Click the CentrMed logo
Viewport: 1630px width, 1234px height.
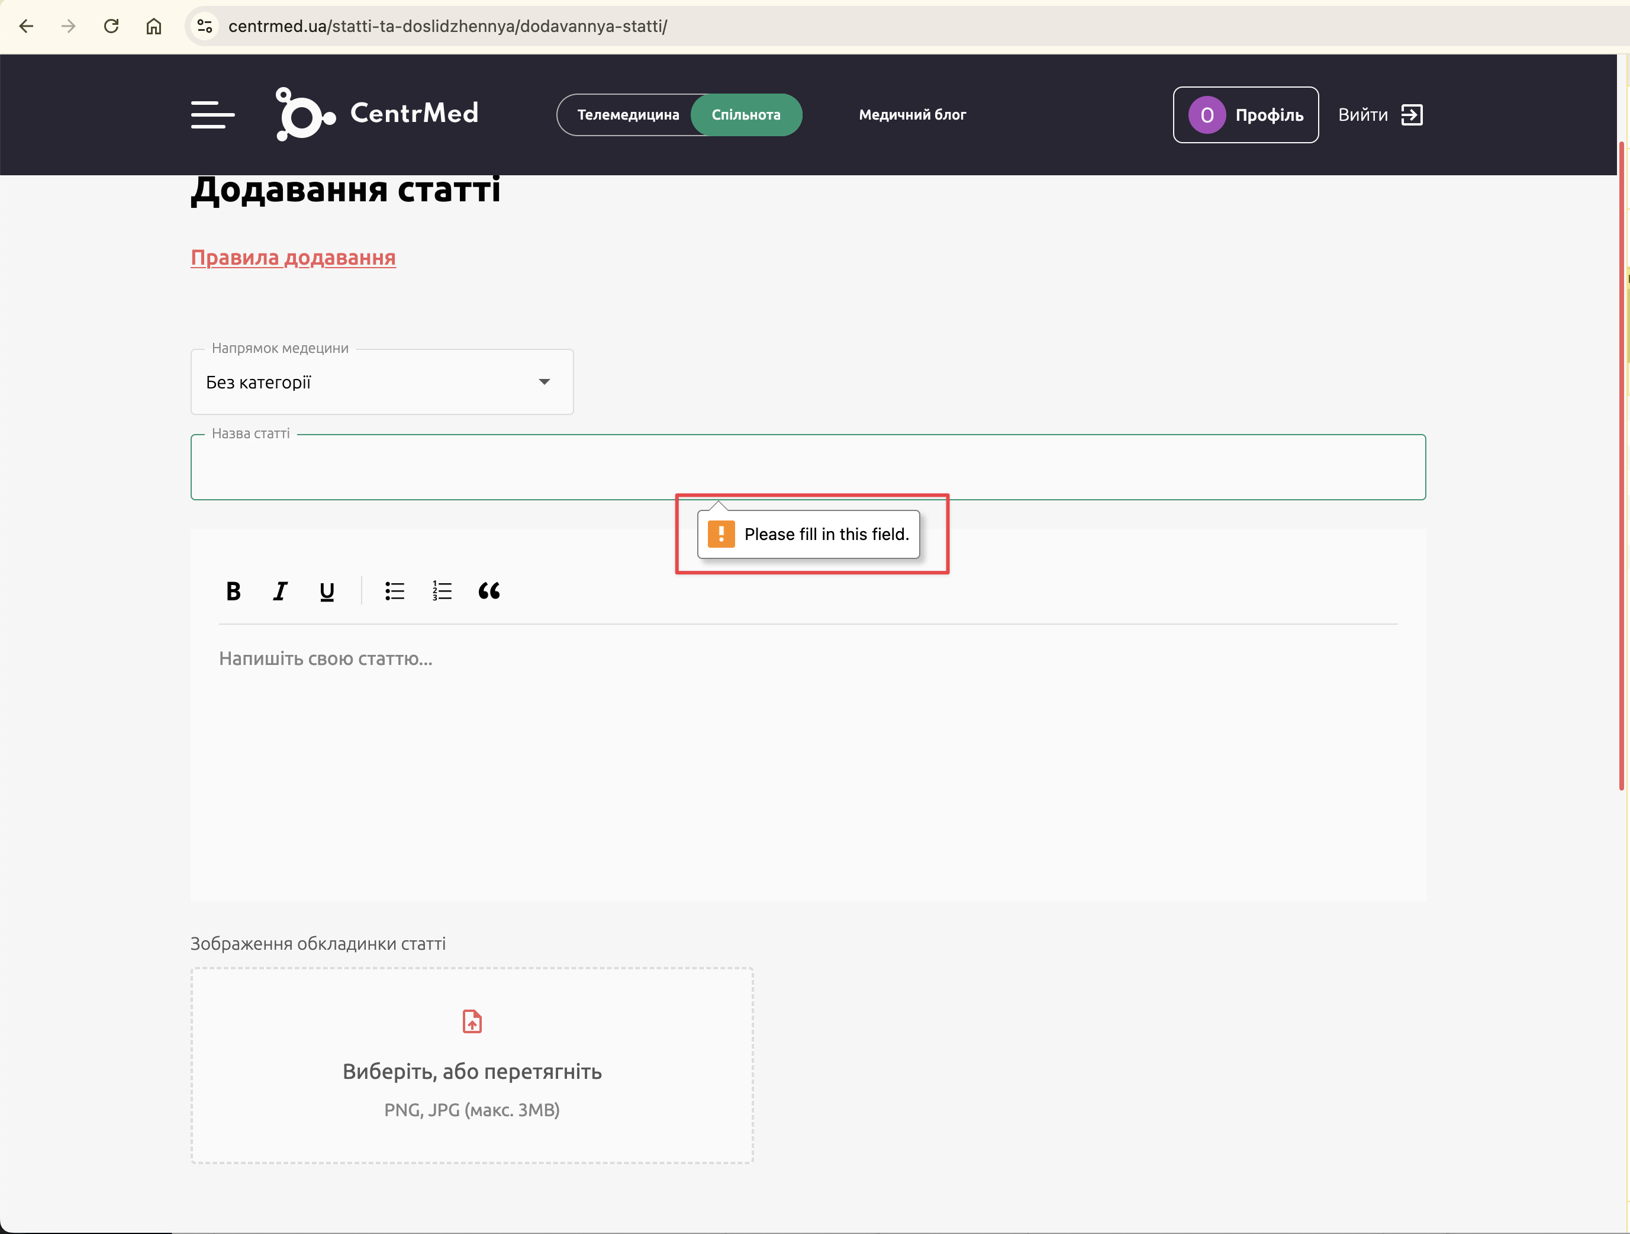click(377, 114)
